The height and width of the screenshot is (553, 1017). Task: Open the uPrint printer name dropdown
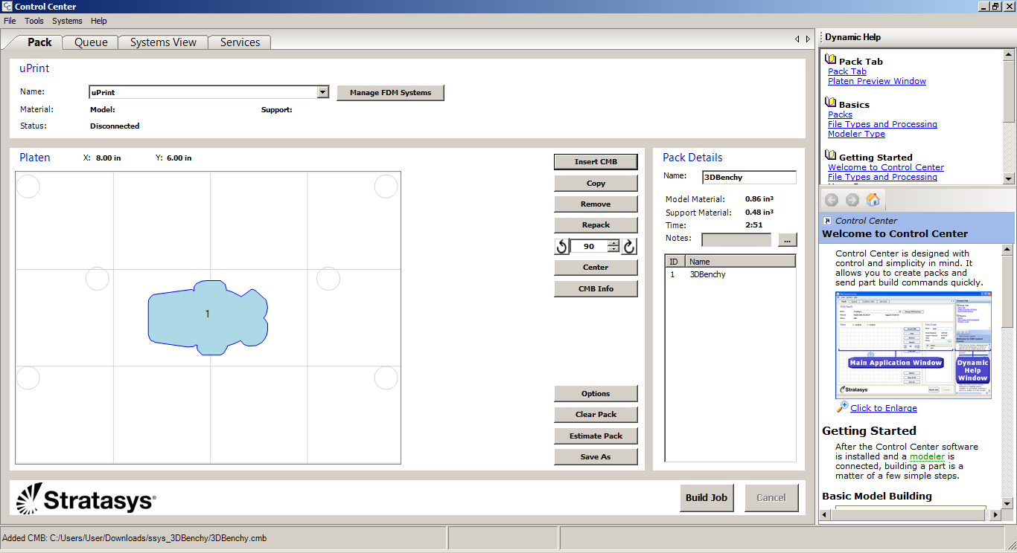(x=322, y=92)
